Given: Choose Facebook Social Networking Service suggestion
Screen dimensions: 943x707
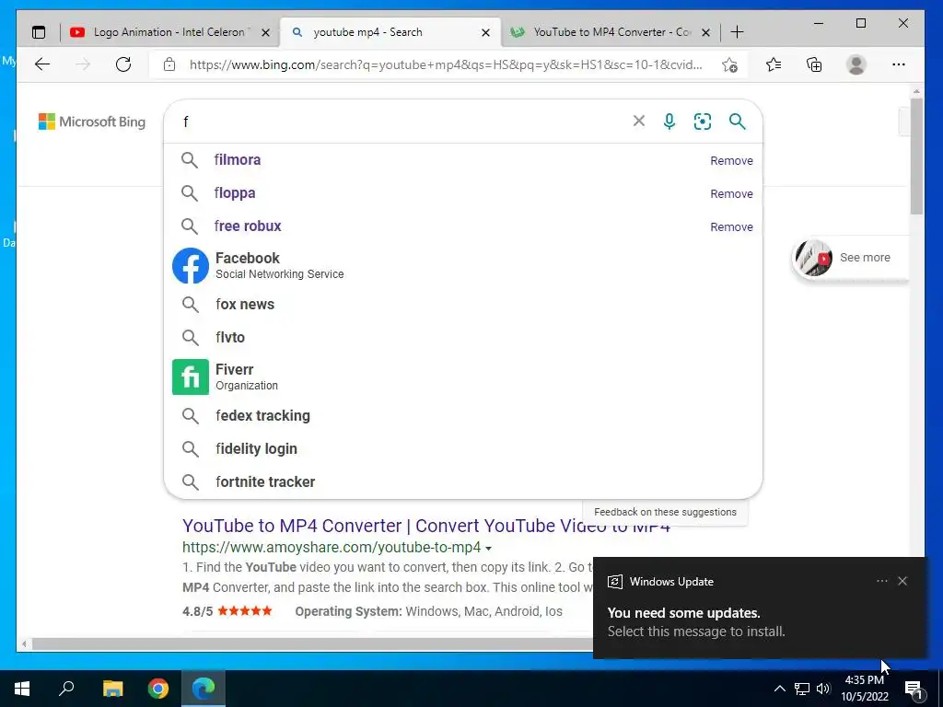Looking at the screenshot, I should point(463,265).
